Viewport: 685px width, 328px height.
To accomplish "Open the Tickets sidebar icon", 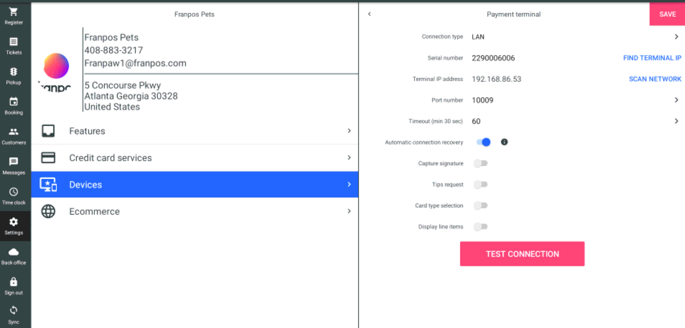I will pyautogui.click(x=14, y=42).
